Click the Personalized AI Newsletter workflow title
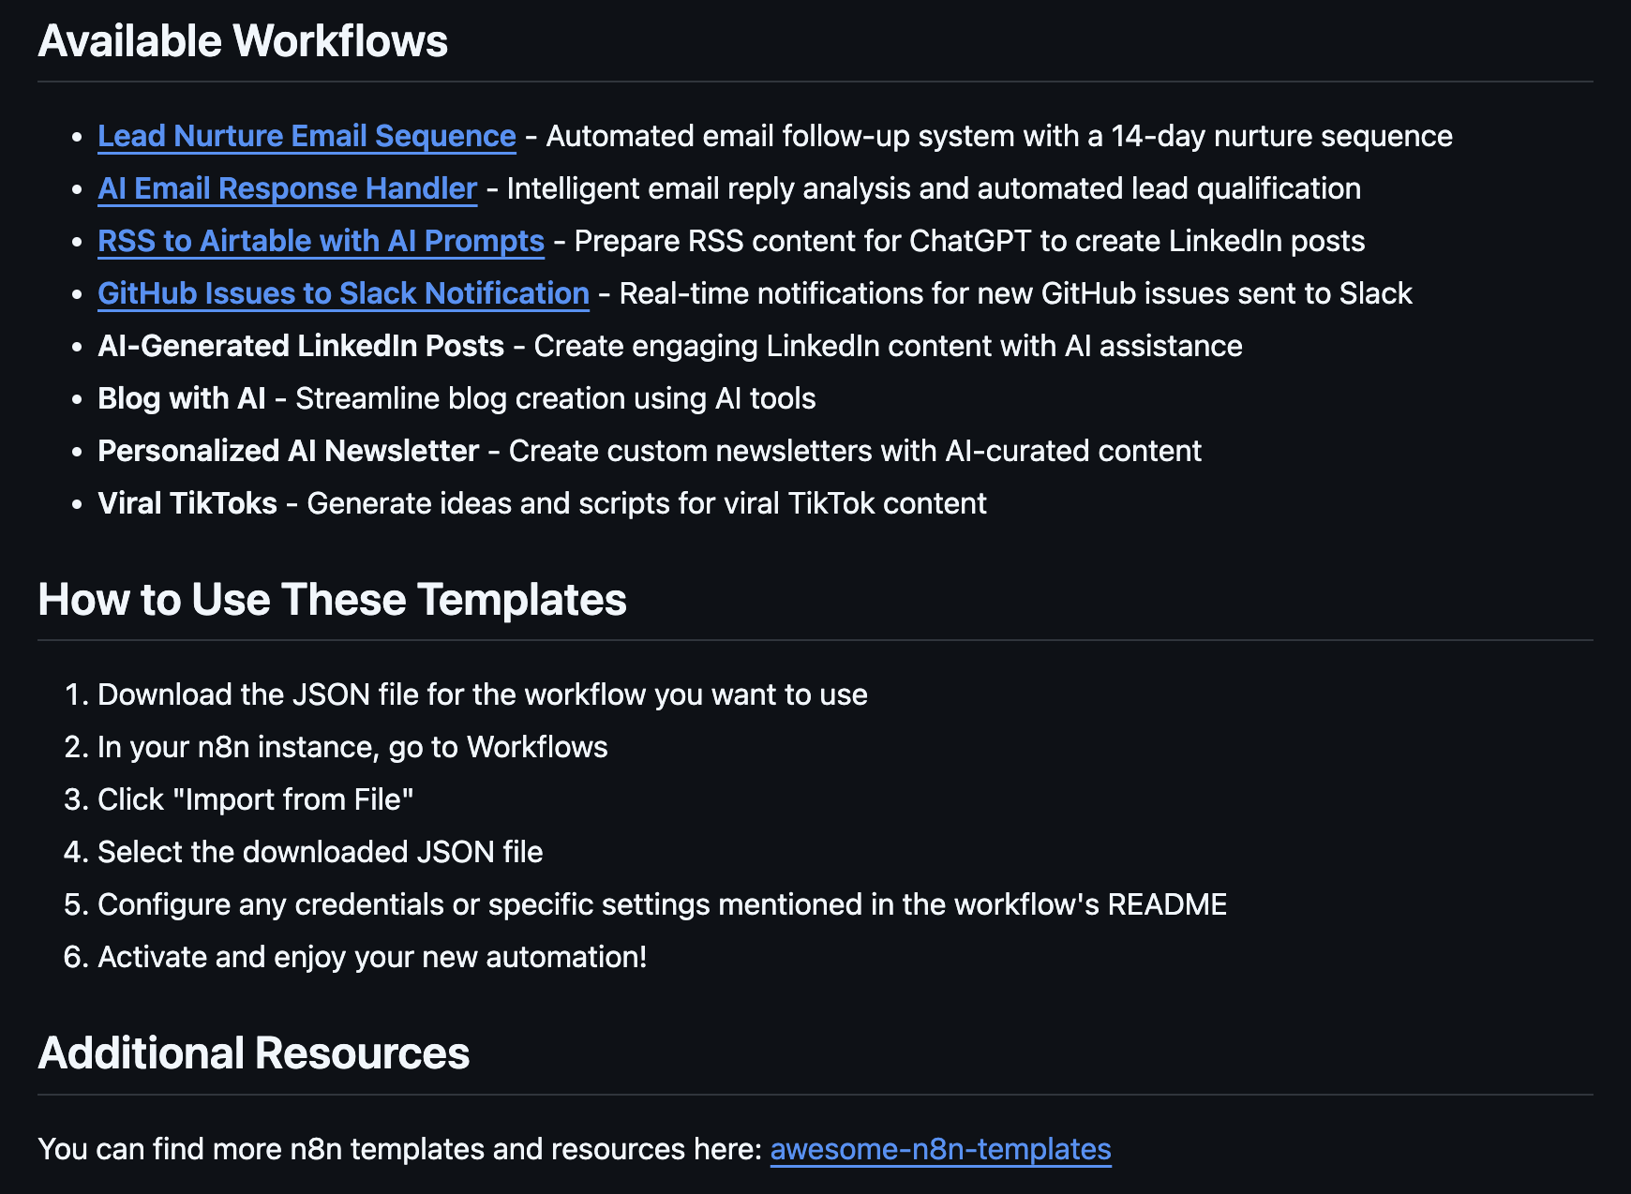The image size is (1631, 1194). tap(287, 451)
